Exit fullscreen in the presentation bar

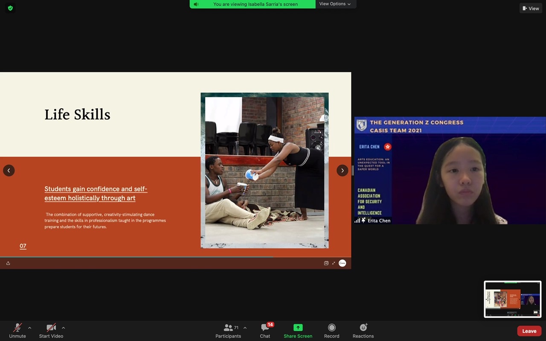(334, 263)
